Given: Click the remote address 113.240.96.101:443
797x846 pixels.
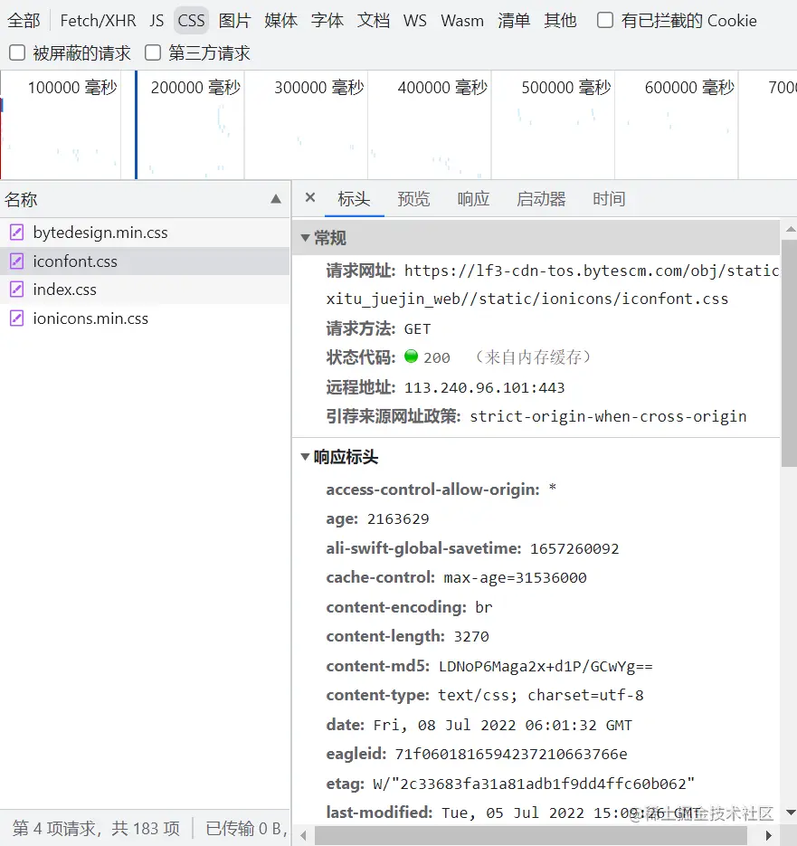Looking at the screenshot, I should coord(485,387).
